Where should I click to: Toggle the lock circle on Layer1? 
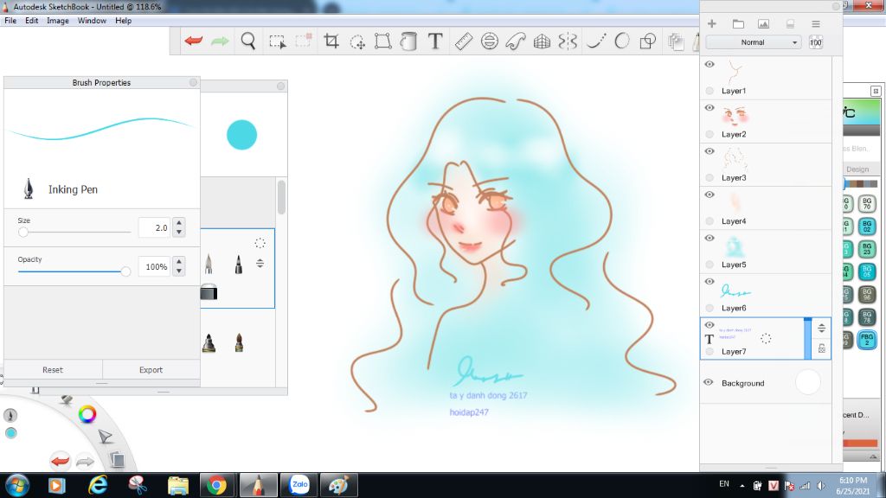click(709, 90)
